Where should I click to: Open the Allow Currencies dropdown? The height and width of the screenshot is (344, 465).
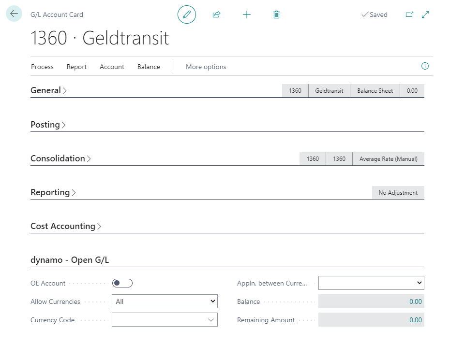tap(165, 301)
